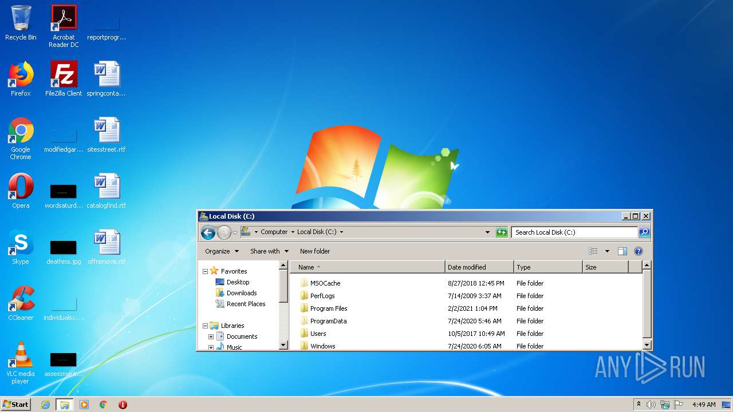Select the Firefox desktop shortcut
This screenshot has height=412, width=733.
coord(21,79)
